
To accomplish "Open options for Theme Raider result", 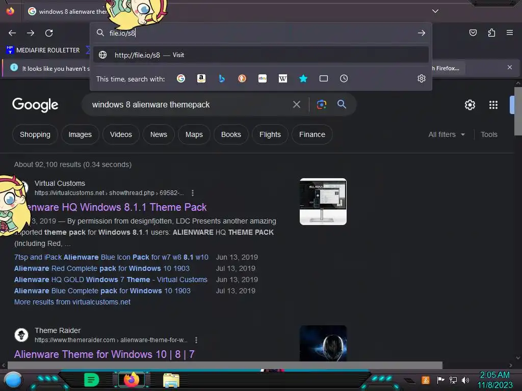I will (196, 340).
